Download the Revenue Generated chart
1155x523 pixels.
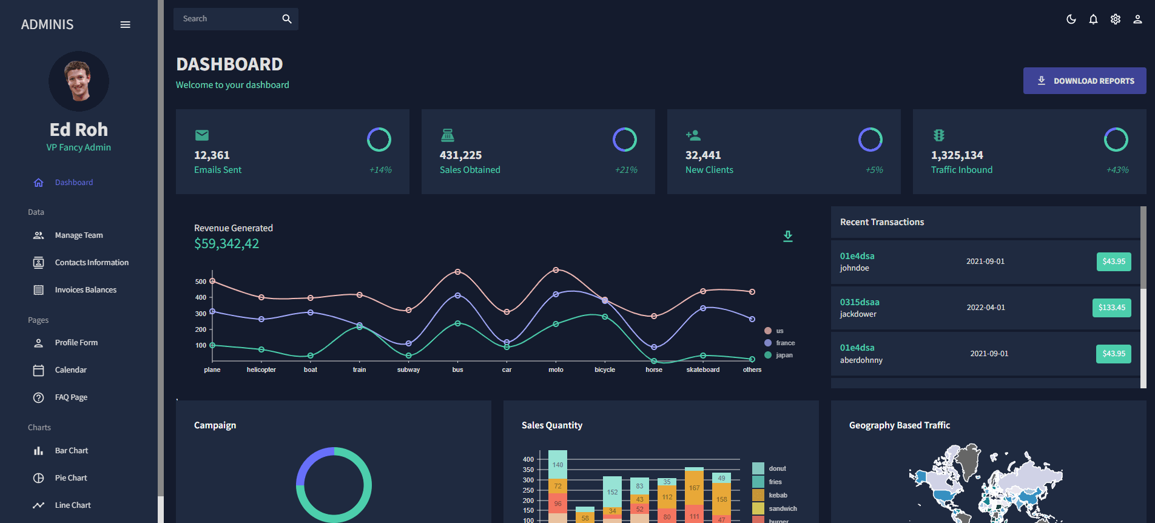(x=788, y=236)
